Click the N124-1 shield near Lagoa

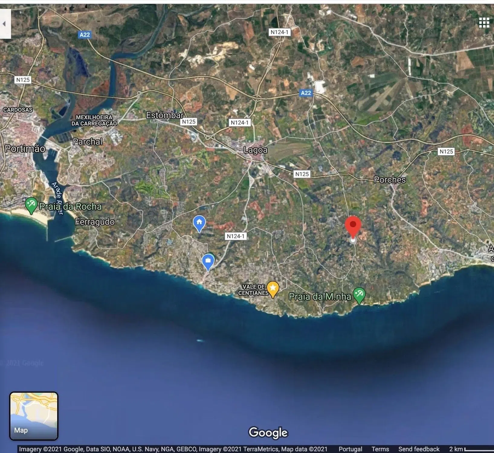[239, 122]
